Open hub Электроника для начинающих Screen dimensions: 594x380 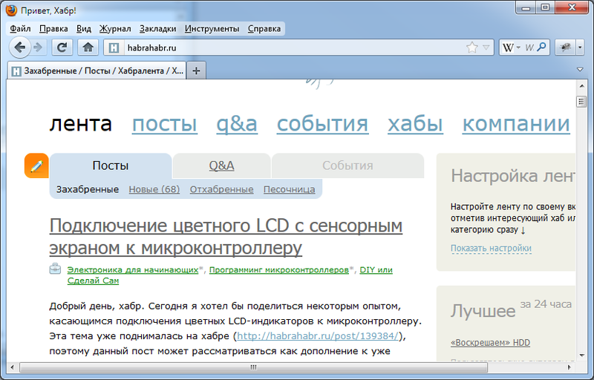tap(133, 270)
